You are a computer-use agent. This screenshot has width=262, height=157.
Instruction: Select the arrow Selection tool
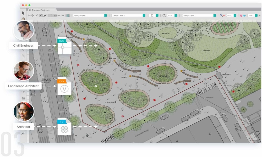coord(23,13)
